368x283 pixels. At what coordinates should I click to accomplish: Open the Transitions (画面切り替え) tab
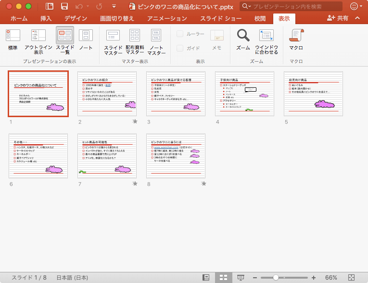[117, 18]
